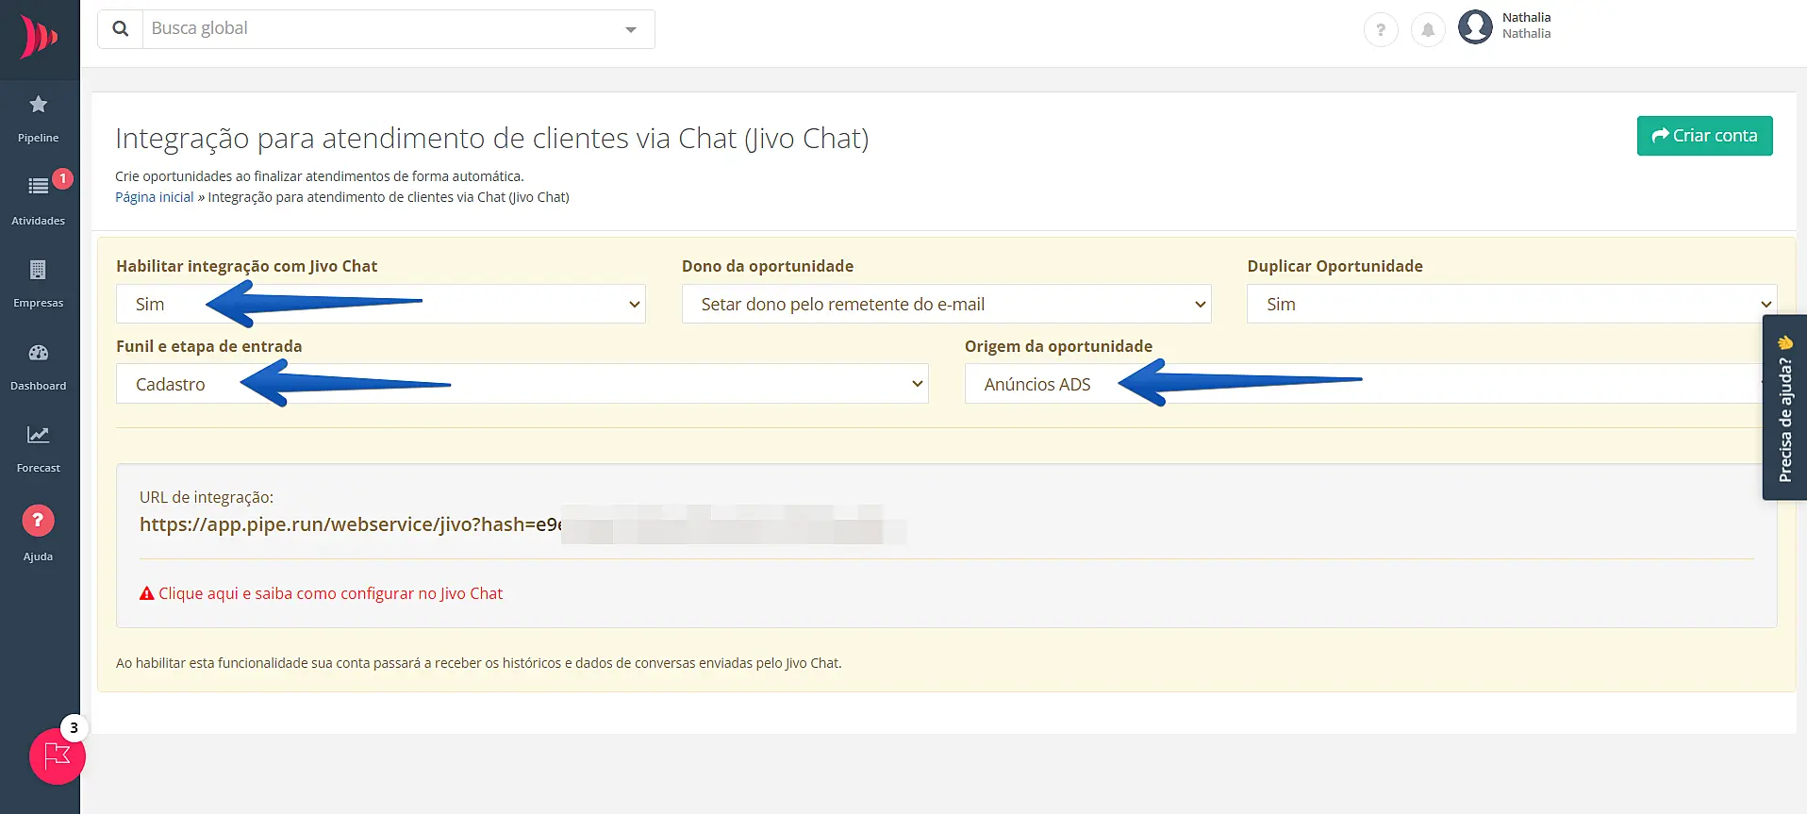Open the Precisa de ajuda side tab

point(1784,407)
